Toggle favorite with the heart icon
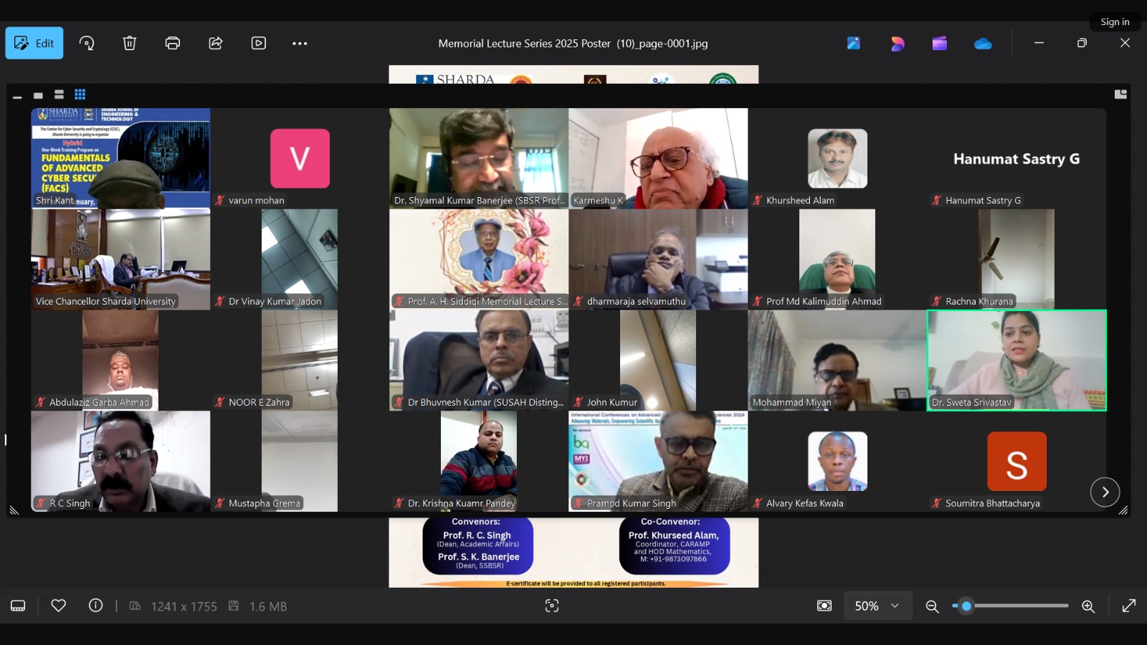 [59, 606]
